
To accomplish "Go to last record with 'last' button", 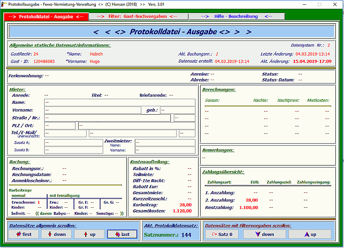I will point(122,234).
